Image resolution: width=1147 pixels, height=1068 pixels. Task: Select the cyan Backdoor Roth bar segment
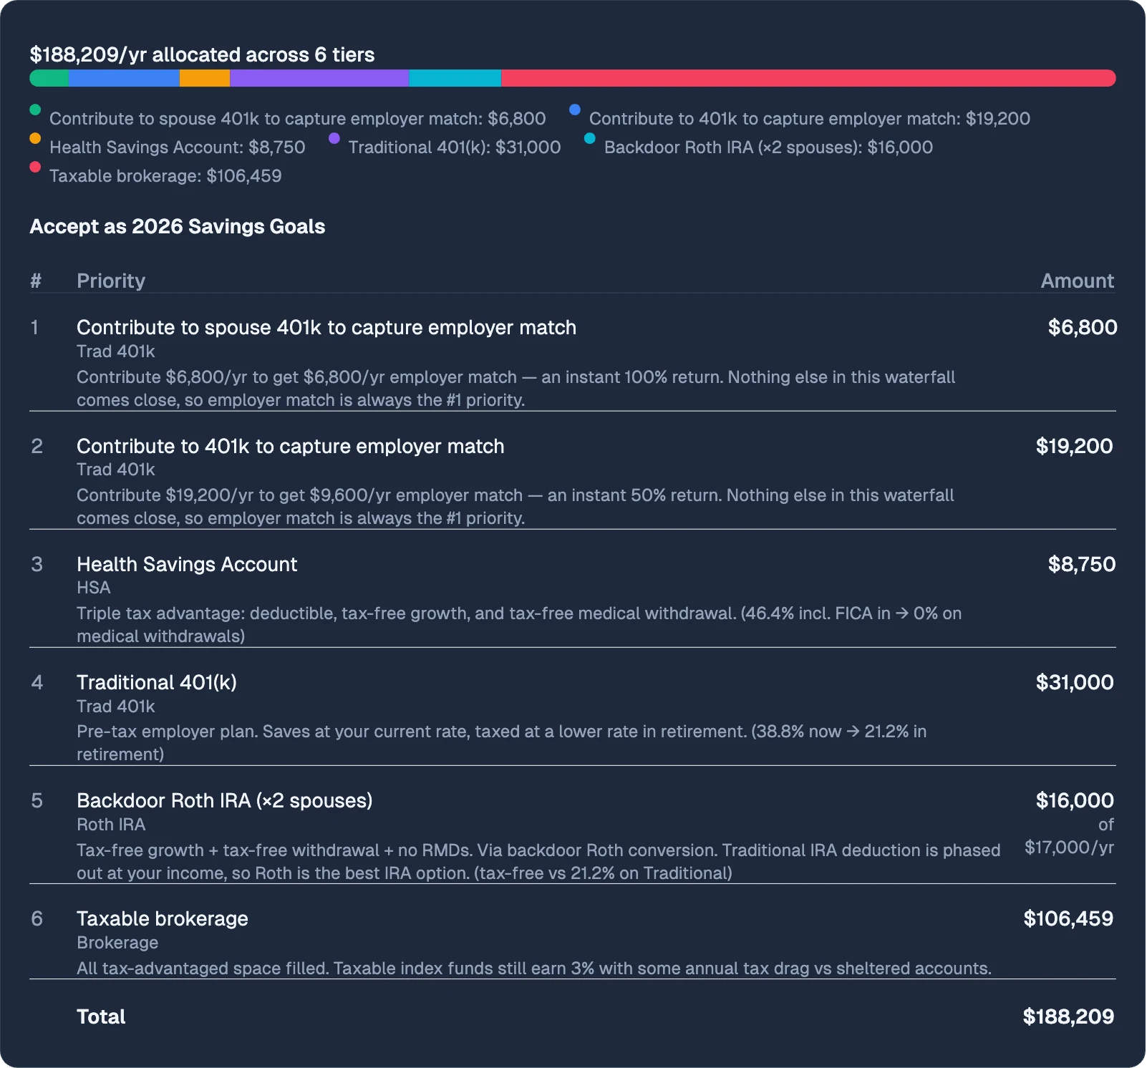pos(455,78)
